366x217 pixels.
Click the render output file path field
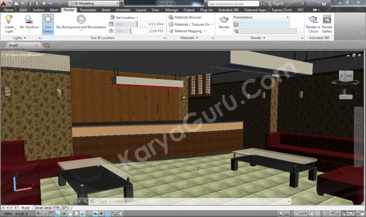tap(268, 31)
